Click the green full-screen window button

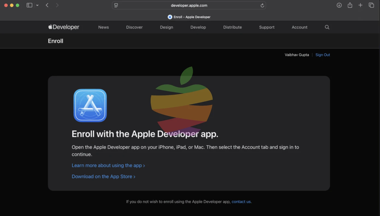click(17, 5)
